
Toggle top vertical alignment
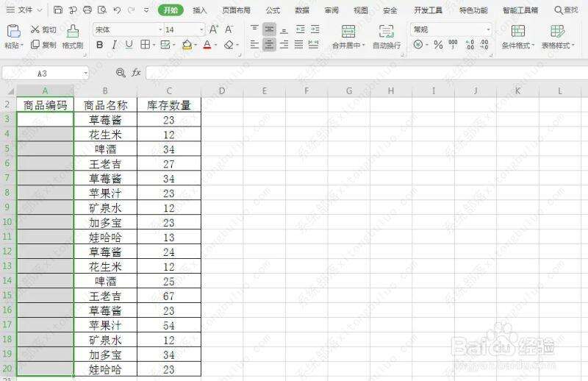pyautogui.click(x=254, y=29)
